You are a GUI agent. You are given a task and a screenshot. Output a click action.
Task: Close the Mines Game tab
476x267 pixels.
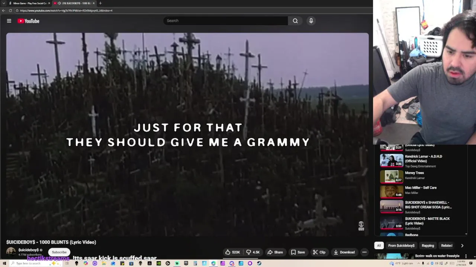tap(49, 3)
